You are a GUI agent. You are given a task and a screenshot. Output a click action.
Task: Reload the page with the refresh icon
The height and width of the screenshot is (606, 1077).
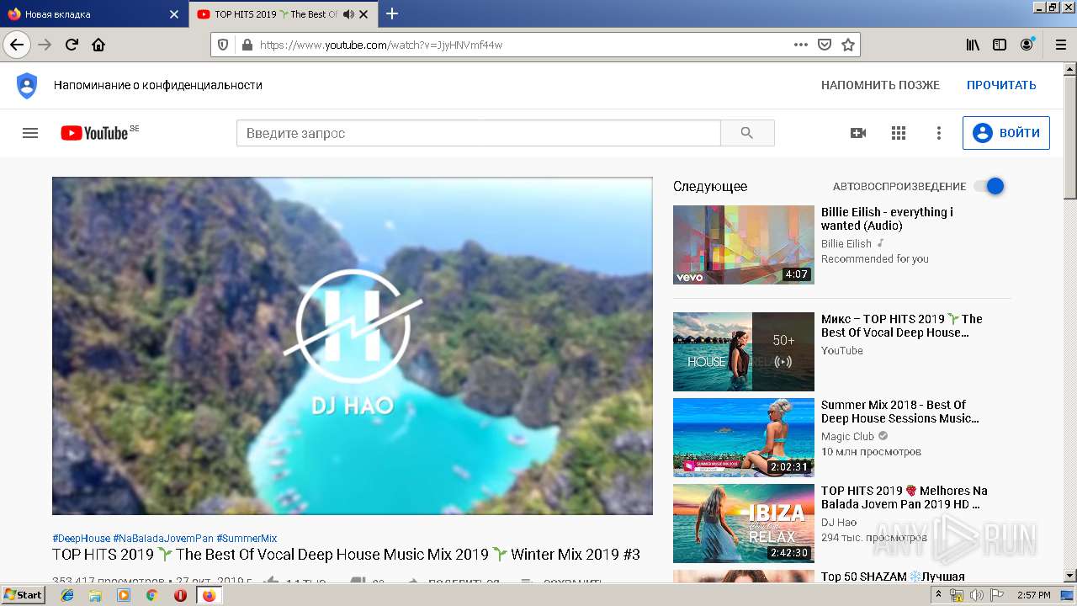[x=72, y=45]
